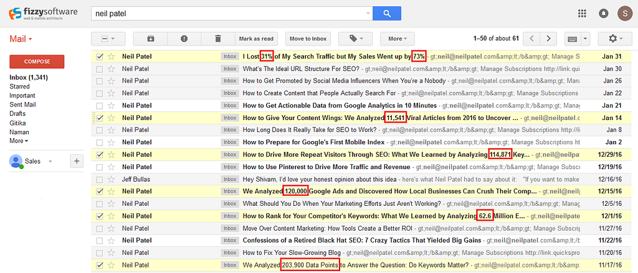The image size is (638, 273).
Task: Star the 'Google Analytics in 10 Minutes' email
Action: point(111,106)
